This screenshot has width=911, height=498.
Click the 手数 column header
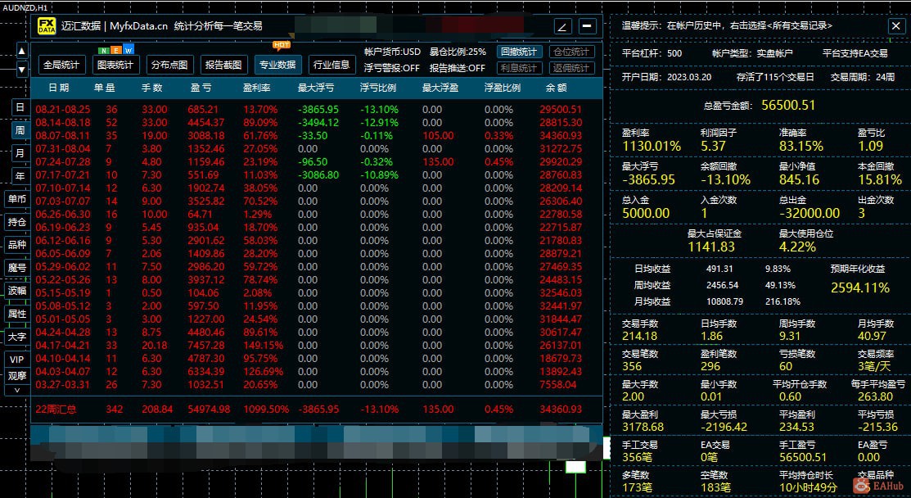point(152,88)
